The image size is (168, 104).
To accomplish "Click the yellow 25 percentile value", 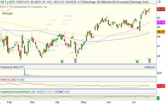I will (52, 92).
